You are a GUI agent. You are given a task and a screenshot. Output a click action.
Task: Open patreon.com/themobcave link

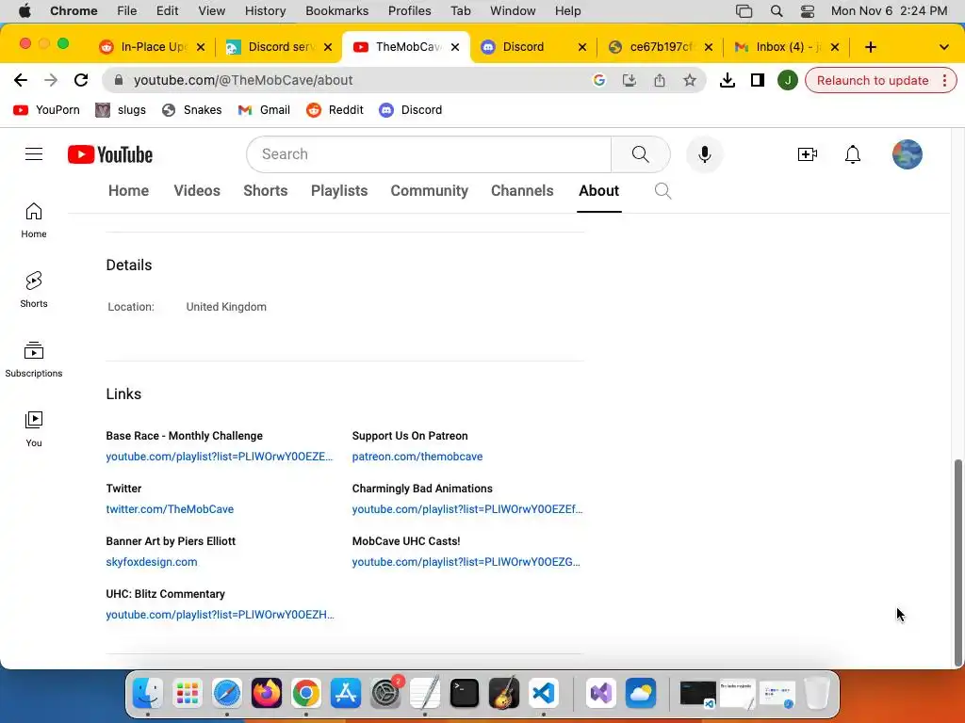[x=417, y=457]
